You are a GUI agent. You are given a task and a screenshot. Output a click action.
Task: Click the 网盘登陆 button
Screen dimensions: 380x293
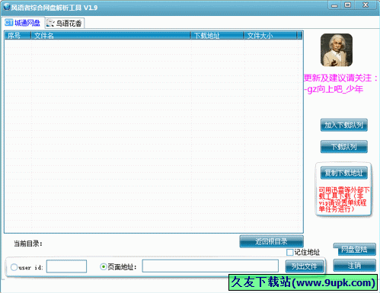354,249
